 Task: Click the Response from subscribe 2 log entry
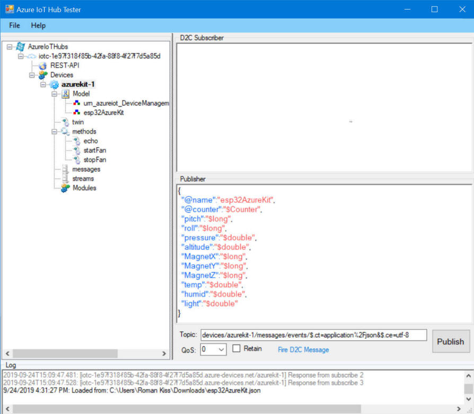point(183,375)
